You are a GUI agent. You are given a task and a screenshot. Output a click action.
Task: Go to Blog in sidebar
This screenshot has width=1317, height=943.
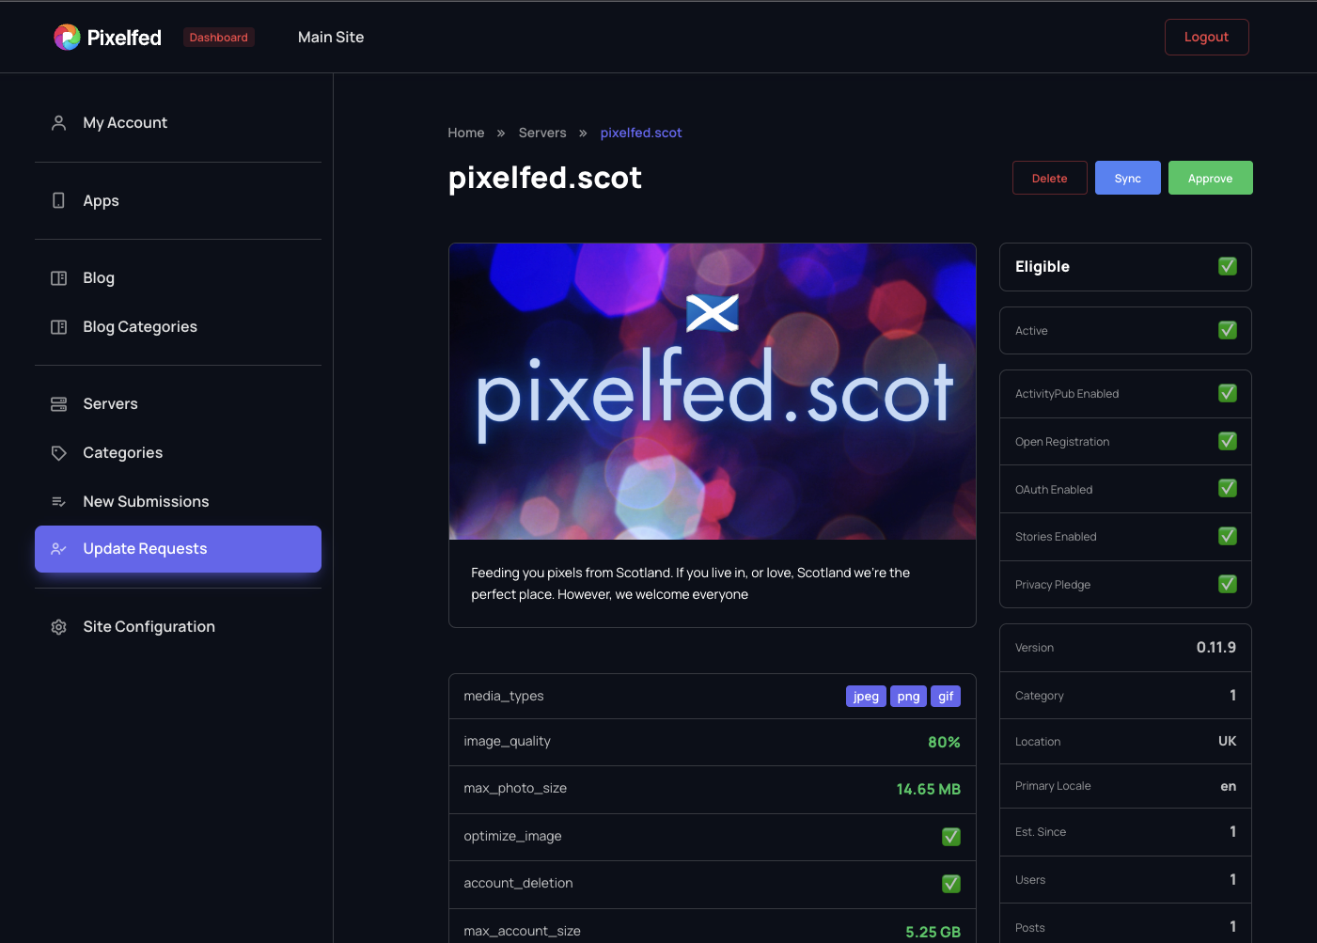coord(178,278)
